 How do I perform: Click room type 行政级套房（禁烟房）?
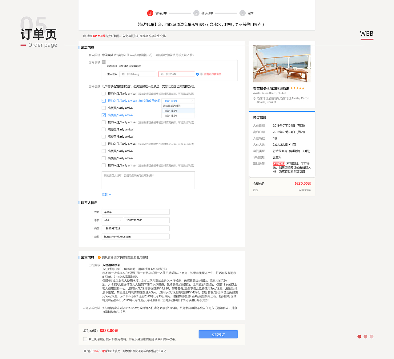(287, 151)
